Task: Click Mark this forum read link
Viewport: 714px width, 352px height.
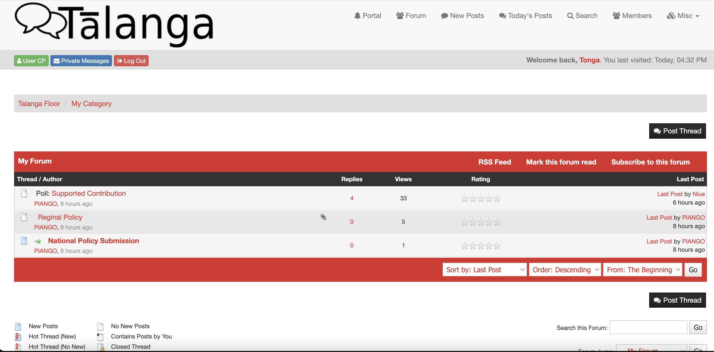Action: coord(561,162)
